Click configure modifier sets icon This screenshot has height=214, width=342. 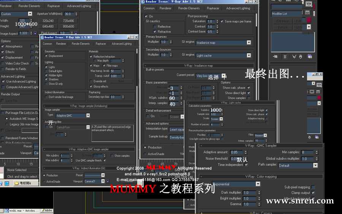tap(310, 57)
